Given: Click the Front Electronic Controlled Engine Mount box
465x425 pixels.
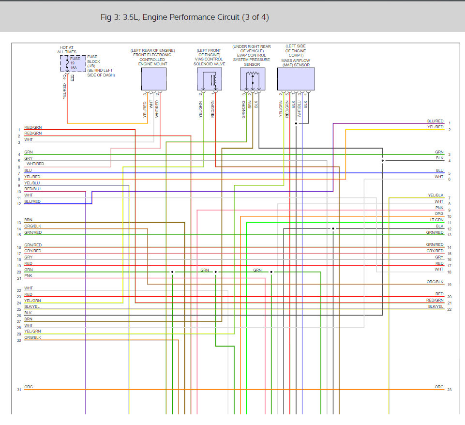Looking at the screenshot, I should pyautogui.click(x=153, y=79).
